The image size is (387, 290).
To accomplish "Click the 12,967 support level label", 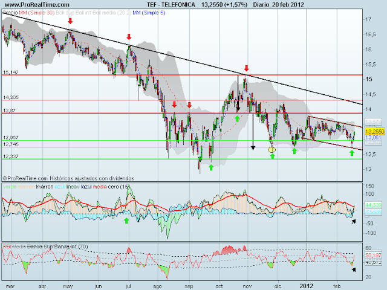I will [11, 137].
